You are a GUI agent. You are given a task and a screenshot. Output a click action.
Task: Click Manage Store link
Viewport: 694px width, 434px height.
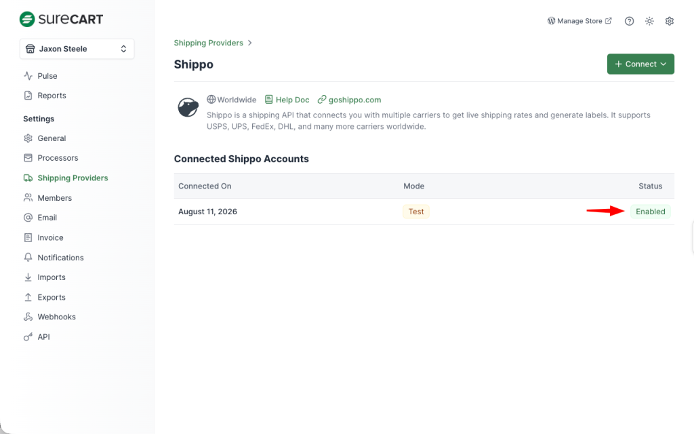(x=579, y=21)
